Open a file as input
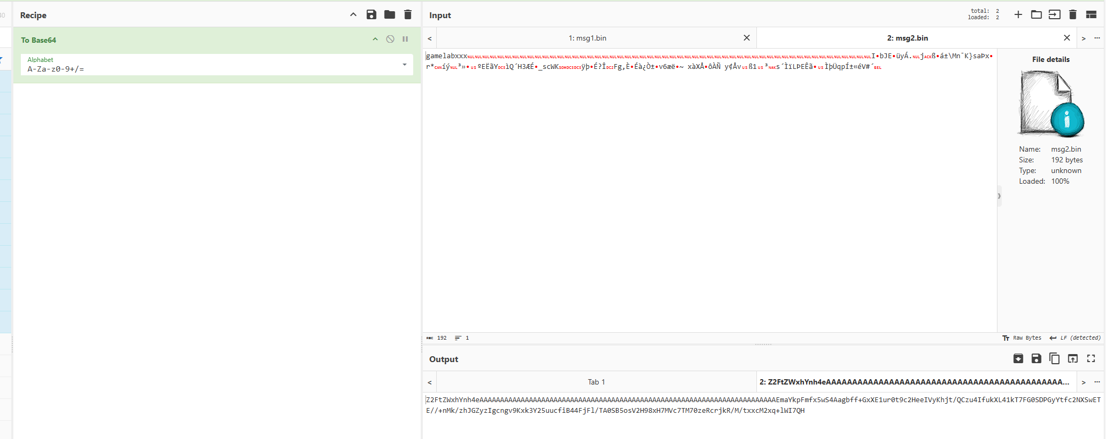 pos(1055,15)
